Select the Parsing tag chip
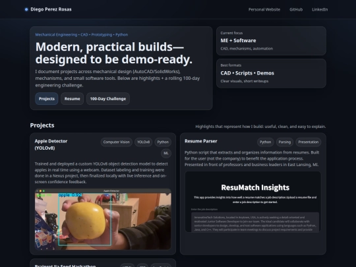Screen dimensions: 356x267 [x=285, y=142]
